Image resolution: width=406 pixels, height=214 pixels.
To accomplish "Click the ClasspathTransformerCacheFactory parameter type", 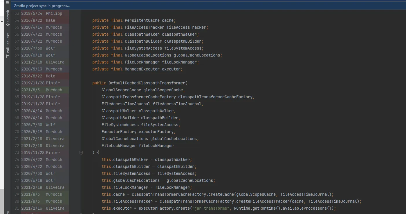I will (139, 97).
